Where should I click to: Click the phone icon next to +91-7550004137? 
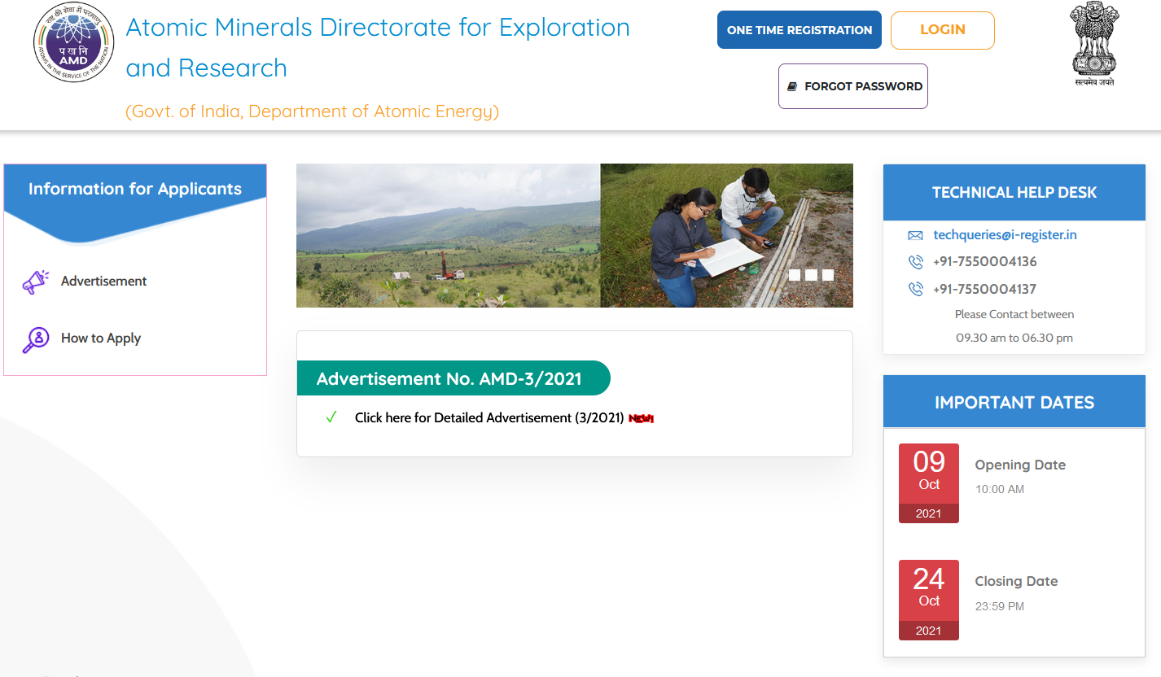click(x=915, y=289)
